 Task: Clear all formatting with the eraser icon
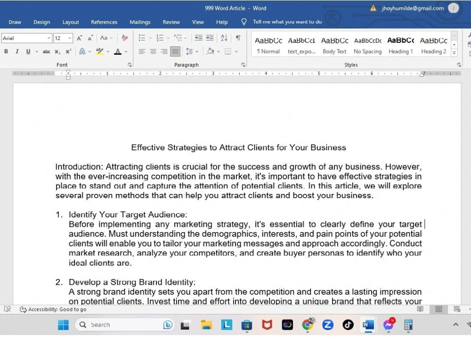pos(125,38)
